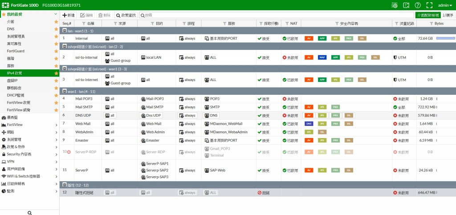The image size is (456, 215).
Task: Collapse the sslvpn ssl.root - wan1 (3 - 3) section
Action: [65, 69]
